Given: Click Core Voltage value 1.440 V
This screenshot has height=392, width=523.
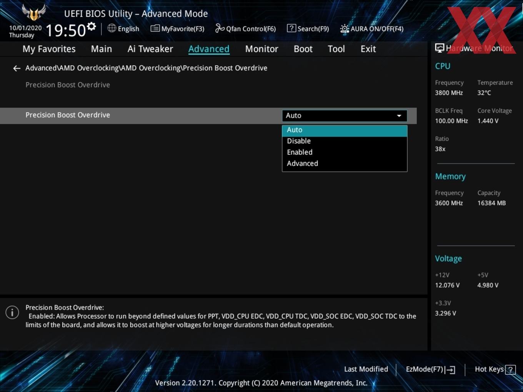Looking at the screenshot, I should coord(488,121).
